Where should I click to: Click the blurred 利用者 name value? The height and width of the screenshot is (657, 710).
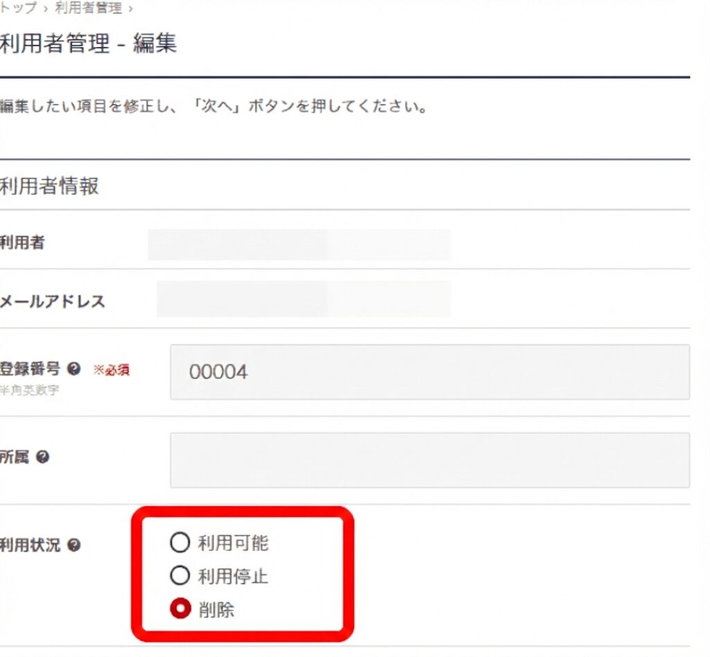click(x=300, y=245)
